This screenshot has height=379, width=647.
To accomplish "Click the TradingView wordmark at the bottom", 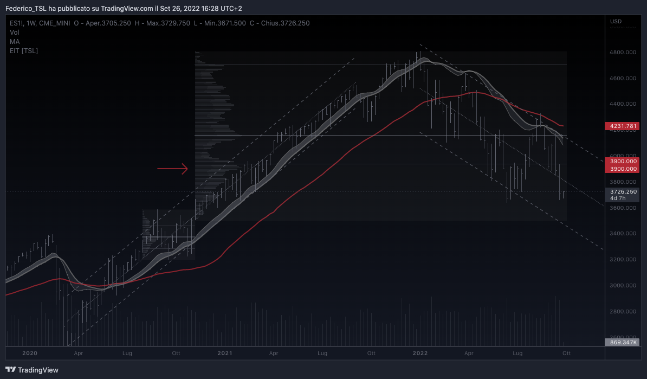I will (x=38, y=370).
